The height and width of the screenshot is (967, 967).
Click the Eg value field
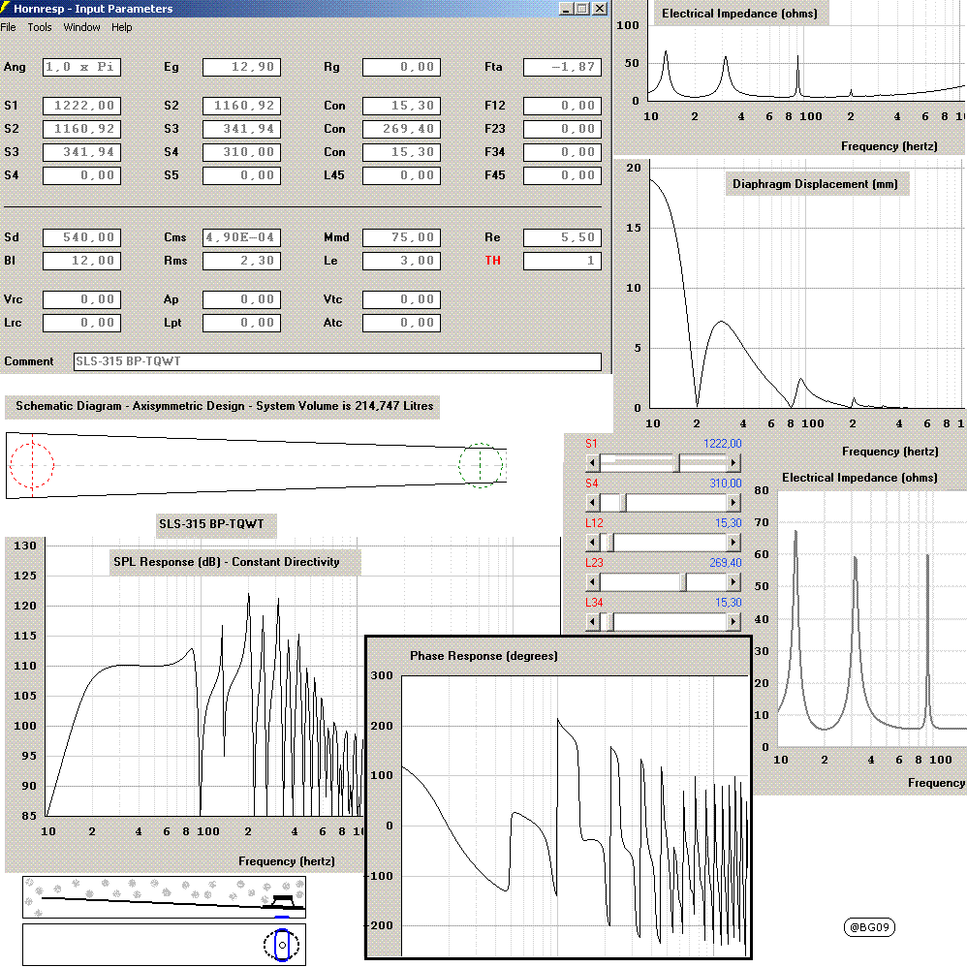[x=242, y=67]
